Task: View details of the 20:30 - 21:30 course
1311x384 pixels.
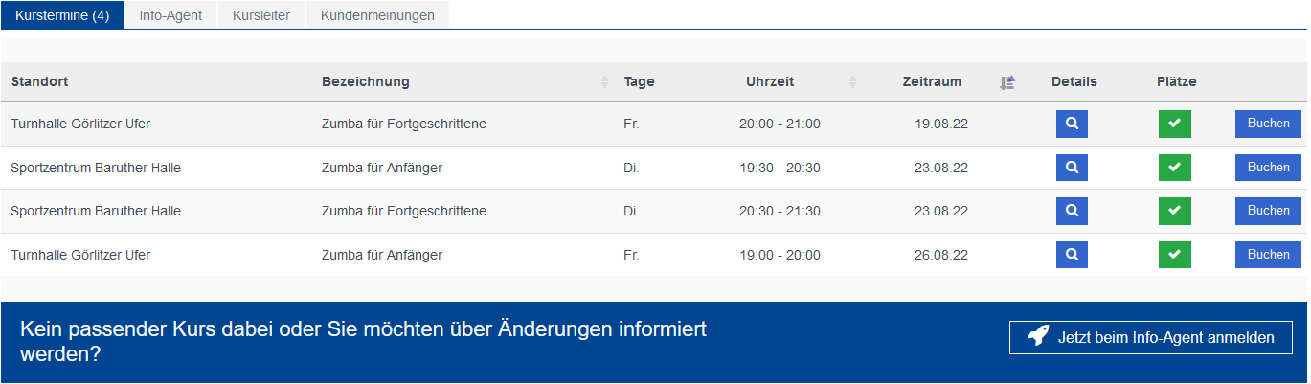Action: pyautogui.click(x=1072, y=211)
